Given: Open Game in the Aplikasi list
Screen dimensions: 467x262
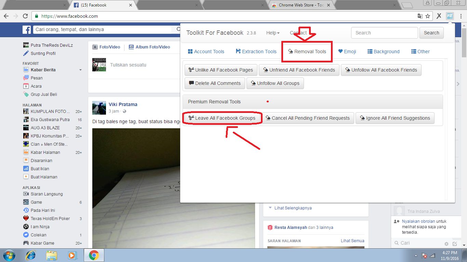Looking at the screenshot, I should (x=36, y=202).
